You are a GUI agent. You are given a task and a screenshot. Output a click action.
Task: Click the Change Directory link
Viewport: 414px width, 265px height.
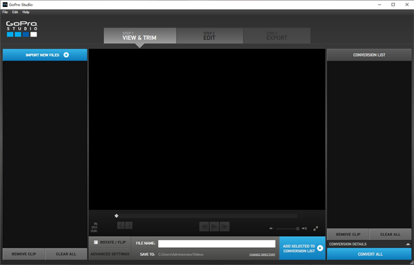coord(262,255)
